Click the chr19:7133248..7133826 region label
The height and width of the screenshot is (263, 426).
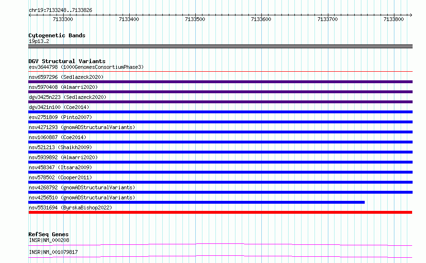[60, 11]
